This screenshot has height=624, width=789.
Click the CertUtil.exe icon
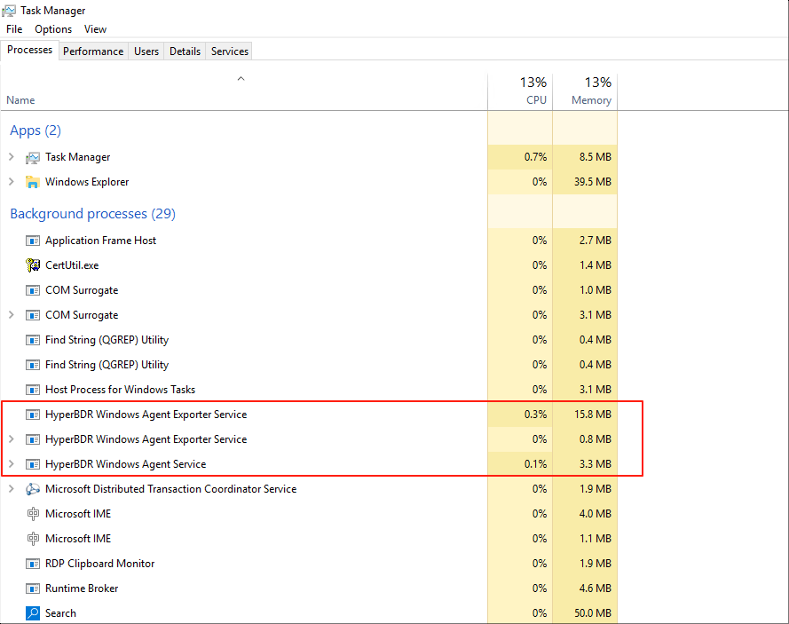coord(33,265)
